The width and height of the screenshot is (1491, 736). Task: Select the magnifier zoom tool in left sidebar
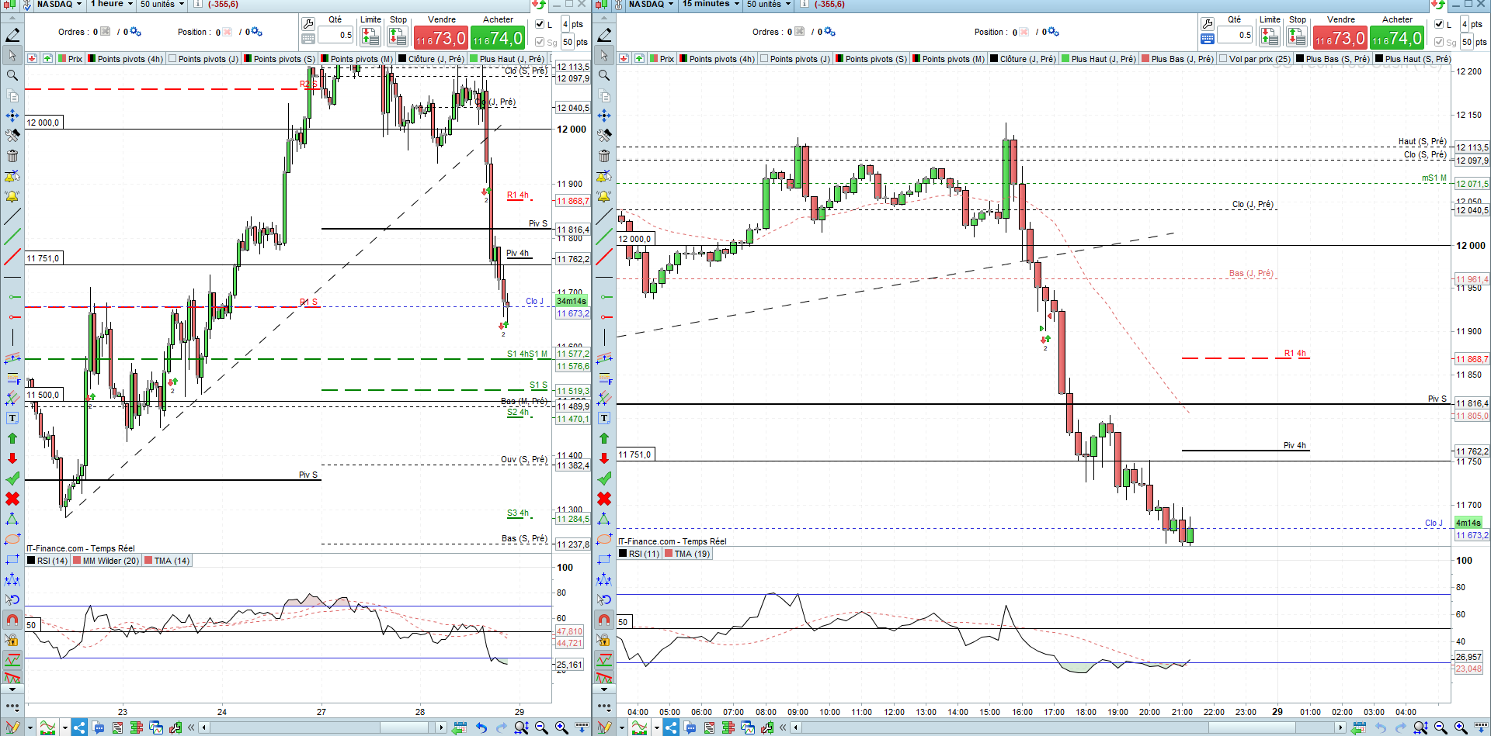coord(12,75)
